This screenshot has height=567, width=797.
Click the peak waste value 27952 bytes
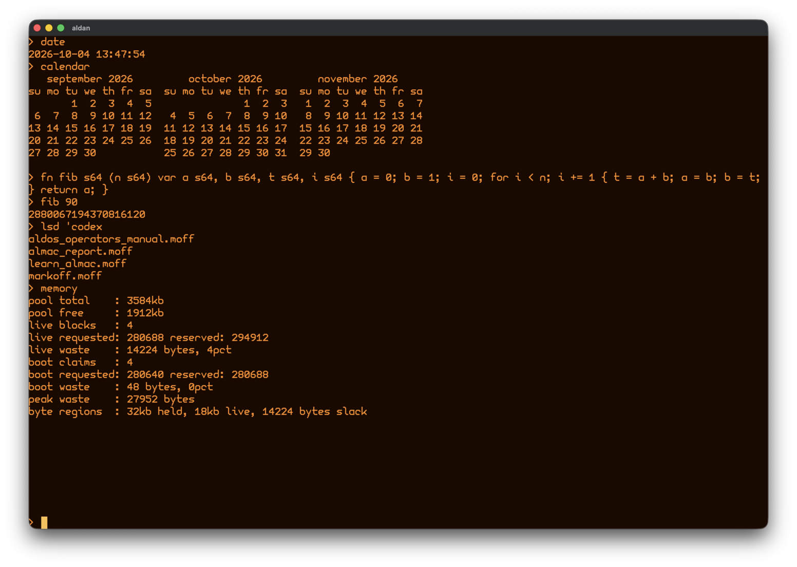coord(161,400)
